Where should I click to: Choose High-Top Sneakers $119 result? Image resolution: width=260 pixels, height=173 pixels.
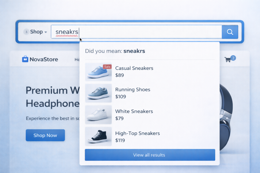click(150, 137)
